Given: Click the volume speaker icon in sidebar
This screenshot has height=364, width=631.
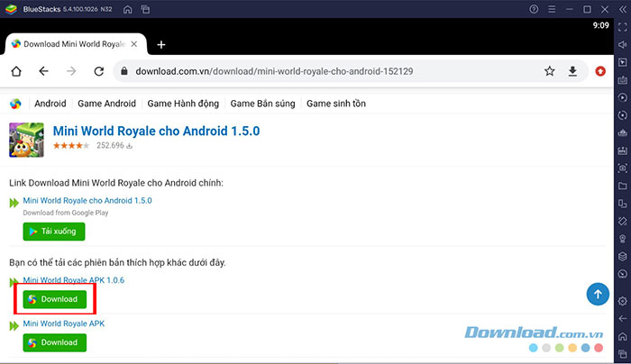Looking at the screenshot, I should (623, 45).
